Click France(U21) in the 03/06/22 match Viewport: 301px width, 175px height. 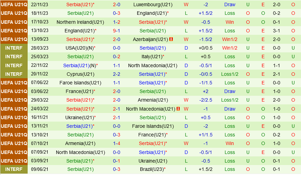(80, 91)
